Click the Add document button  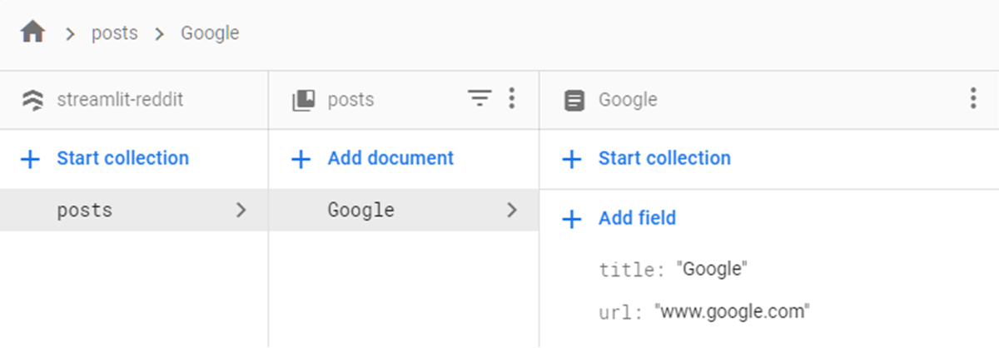click(390, 158)
